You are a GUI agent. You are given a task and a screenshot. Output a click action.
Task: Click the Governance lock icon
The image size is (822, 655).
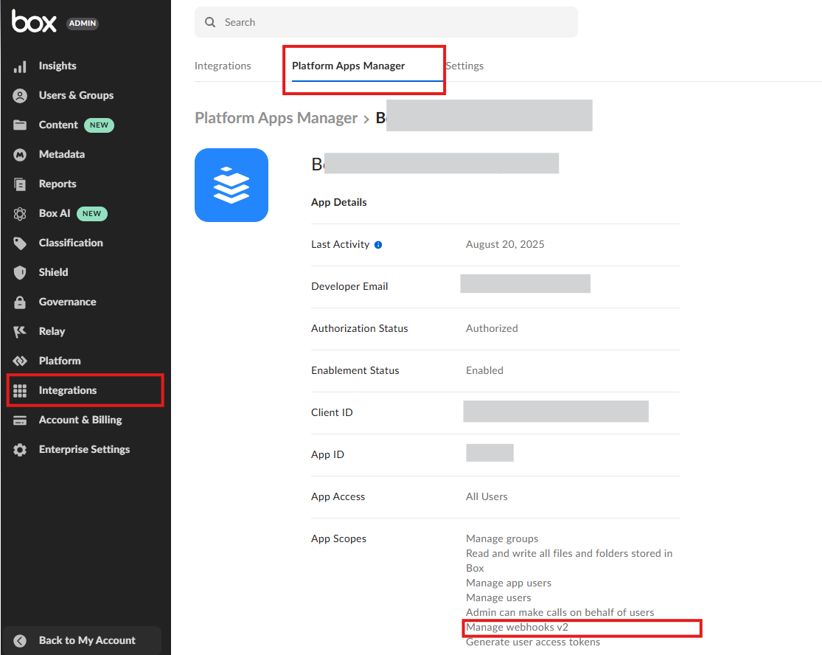click(x=21, y=302)
